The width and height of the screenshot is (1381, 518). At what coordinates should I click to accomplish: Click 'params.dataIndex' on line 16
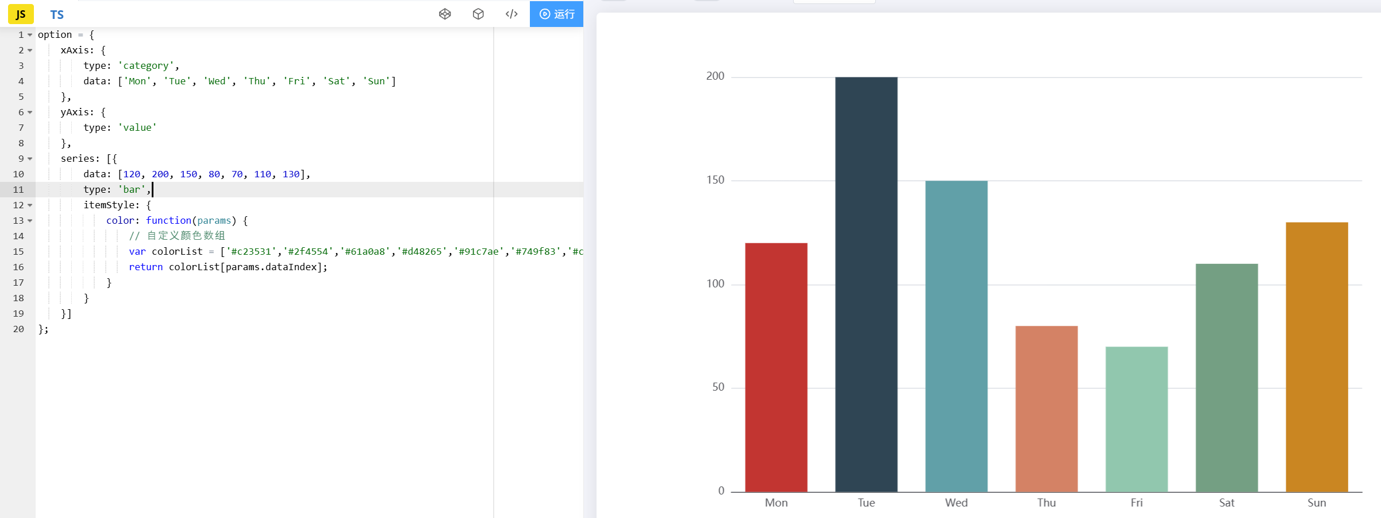pos(271,267)
